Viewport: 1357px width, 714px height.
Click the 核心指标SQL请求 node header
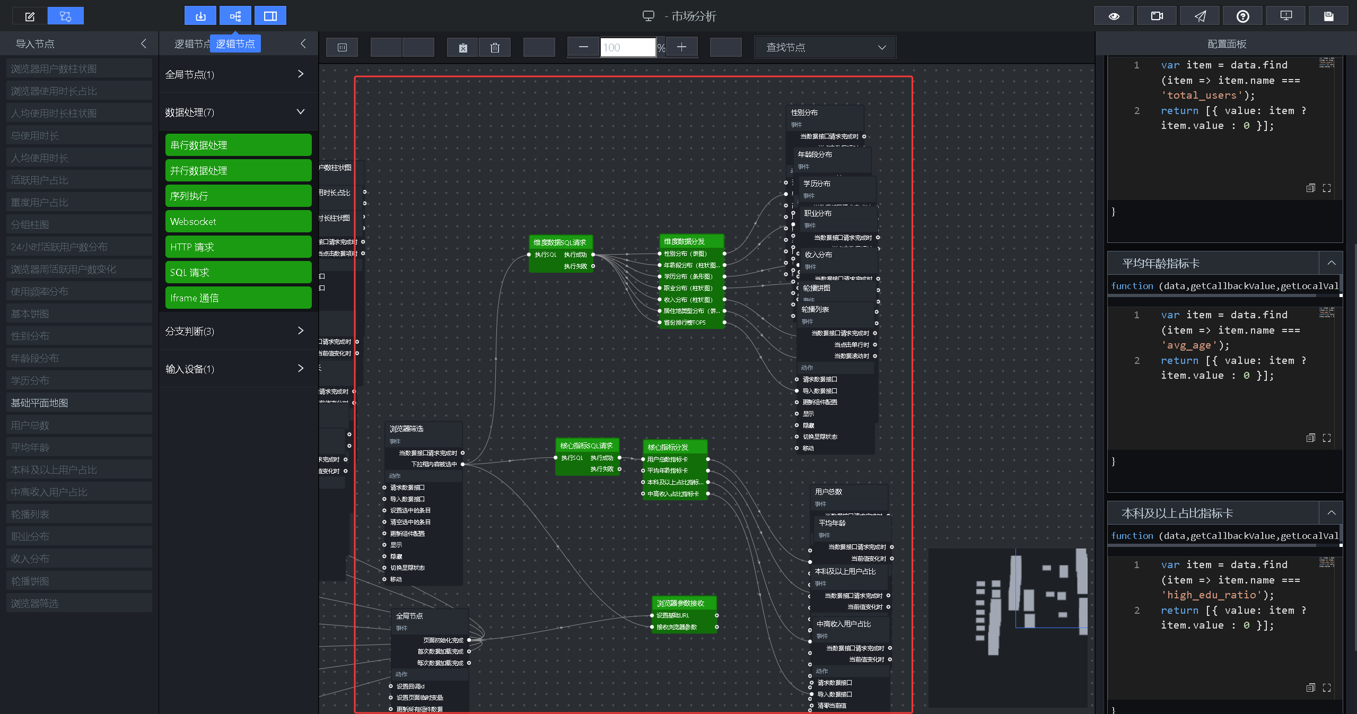pos(586,446)
